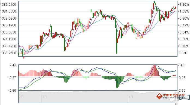Image resolution: width=190 pixels, height=105 pixels.
Task: Open the watermark http://www URL
Action: pyautogui.click(x=172, y=98)
